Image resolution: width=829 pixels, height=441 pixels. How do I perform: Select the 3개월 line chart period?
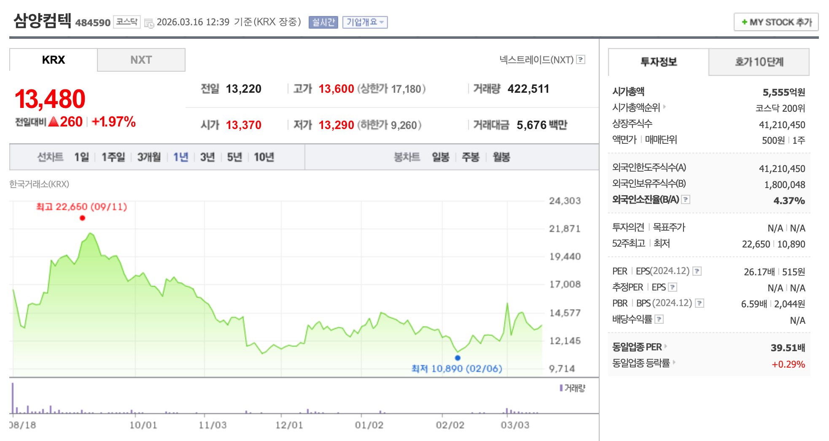[149, 157]
